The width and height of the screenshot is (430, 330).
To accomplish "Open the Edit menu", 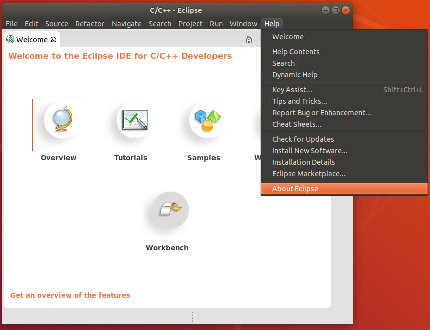I will click(x=31, y=24).
